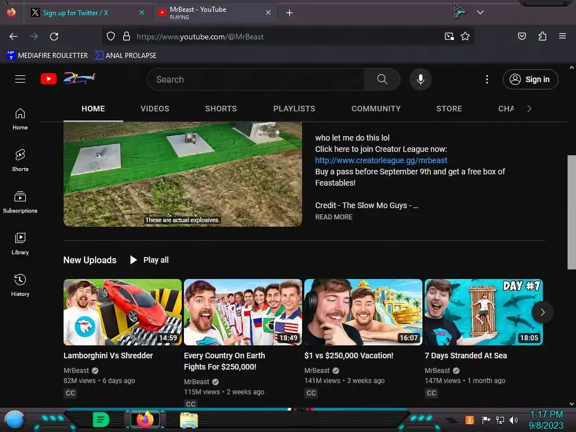Open MEDIAFIRE ROULETTER bookmark
The image size is (576, 432).
coord(47,56)
